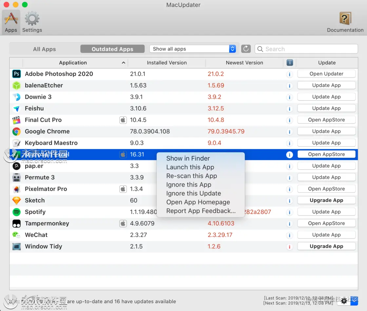The width and height of the screenshot is (367, 311).
Task: Click the Window Tidy app icon
Action: [x=16, y=246]
